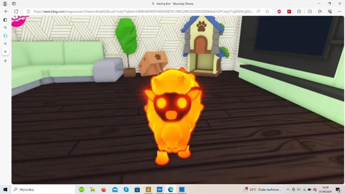Select the active Bing search vertical tab
Screen dimensions: 345x194
point(5,52)
